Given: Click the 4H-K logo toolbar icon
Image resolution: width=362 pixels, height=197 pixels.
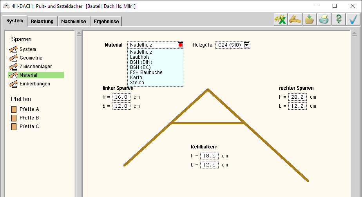Looking at the screenshot, I should pos(280,20).
